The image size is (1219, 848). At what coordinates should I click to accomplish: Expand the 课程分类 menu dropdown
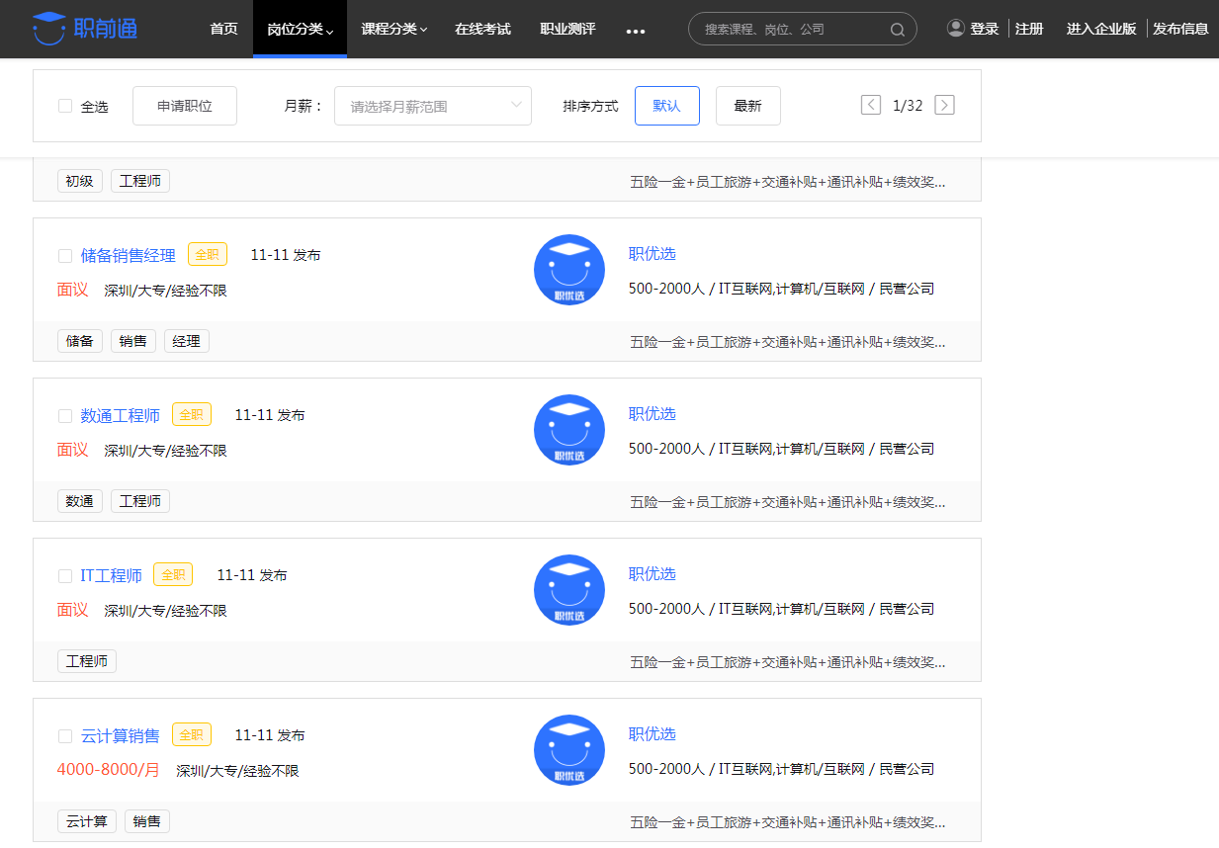coord(393,29)
